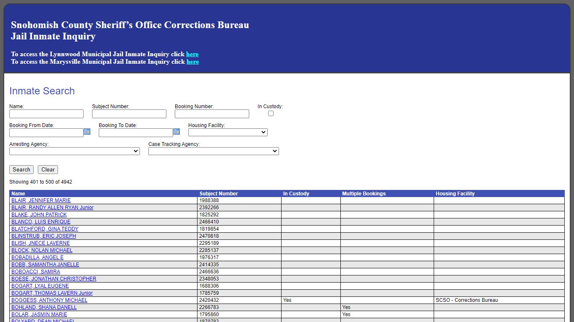Select subject number 2466410 cell
The height and width of the screenshot is (322, 574).
(240, 222)
